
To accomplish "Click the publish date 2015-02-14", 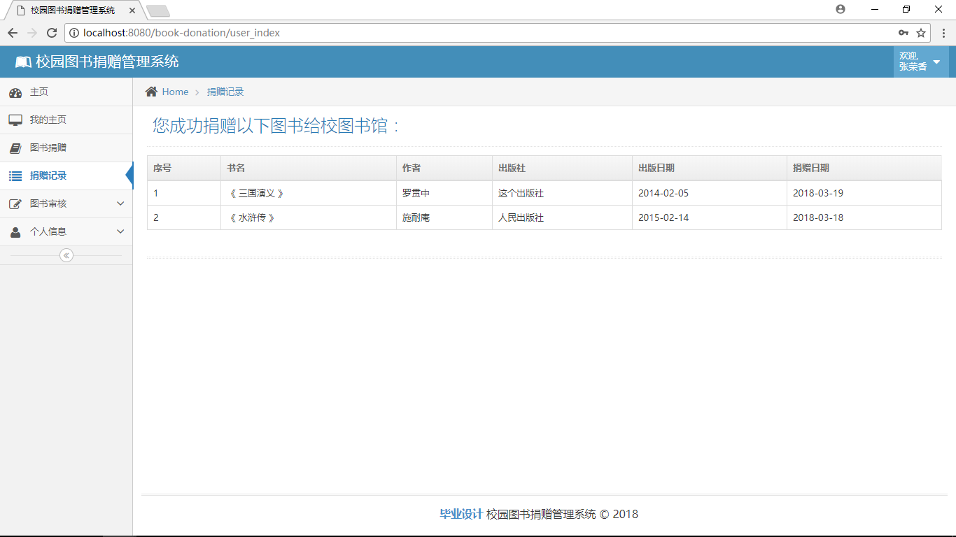I will coord(663,217).
